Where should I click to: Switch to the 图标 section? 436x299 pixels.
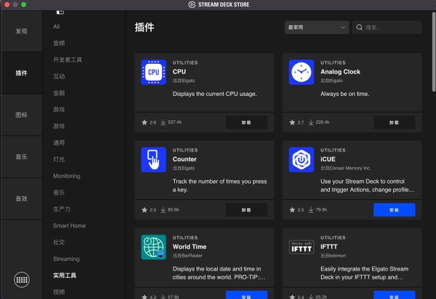tap(22, 115)
